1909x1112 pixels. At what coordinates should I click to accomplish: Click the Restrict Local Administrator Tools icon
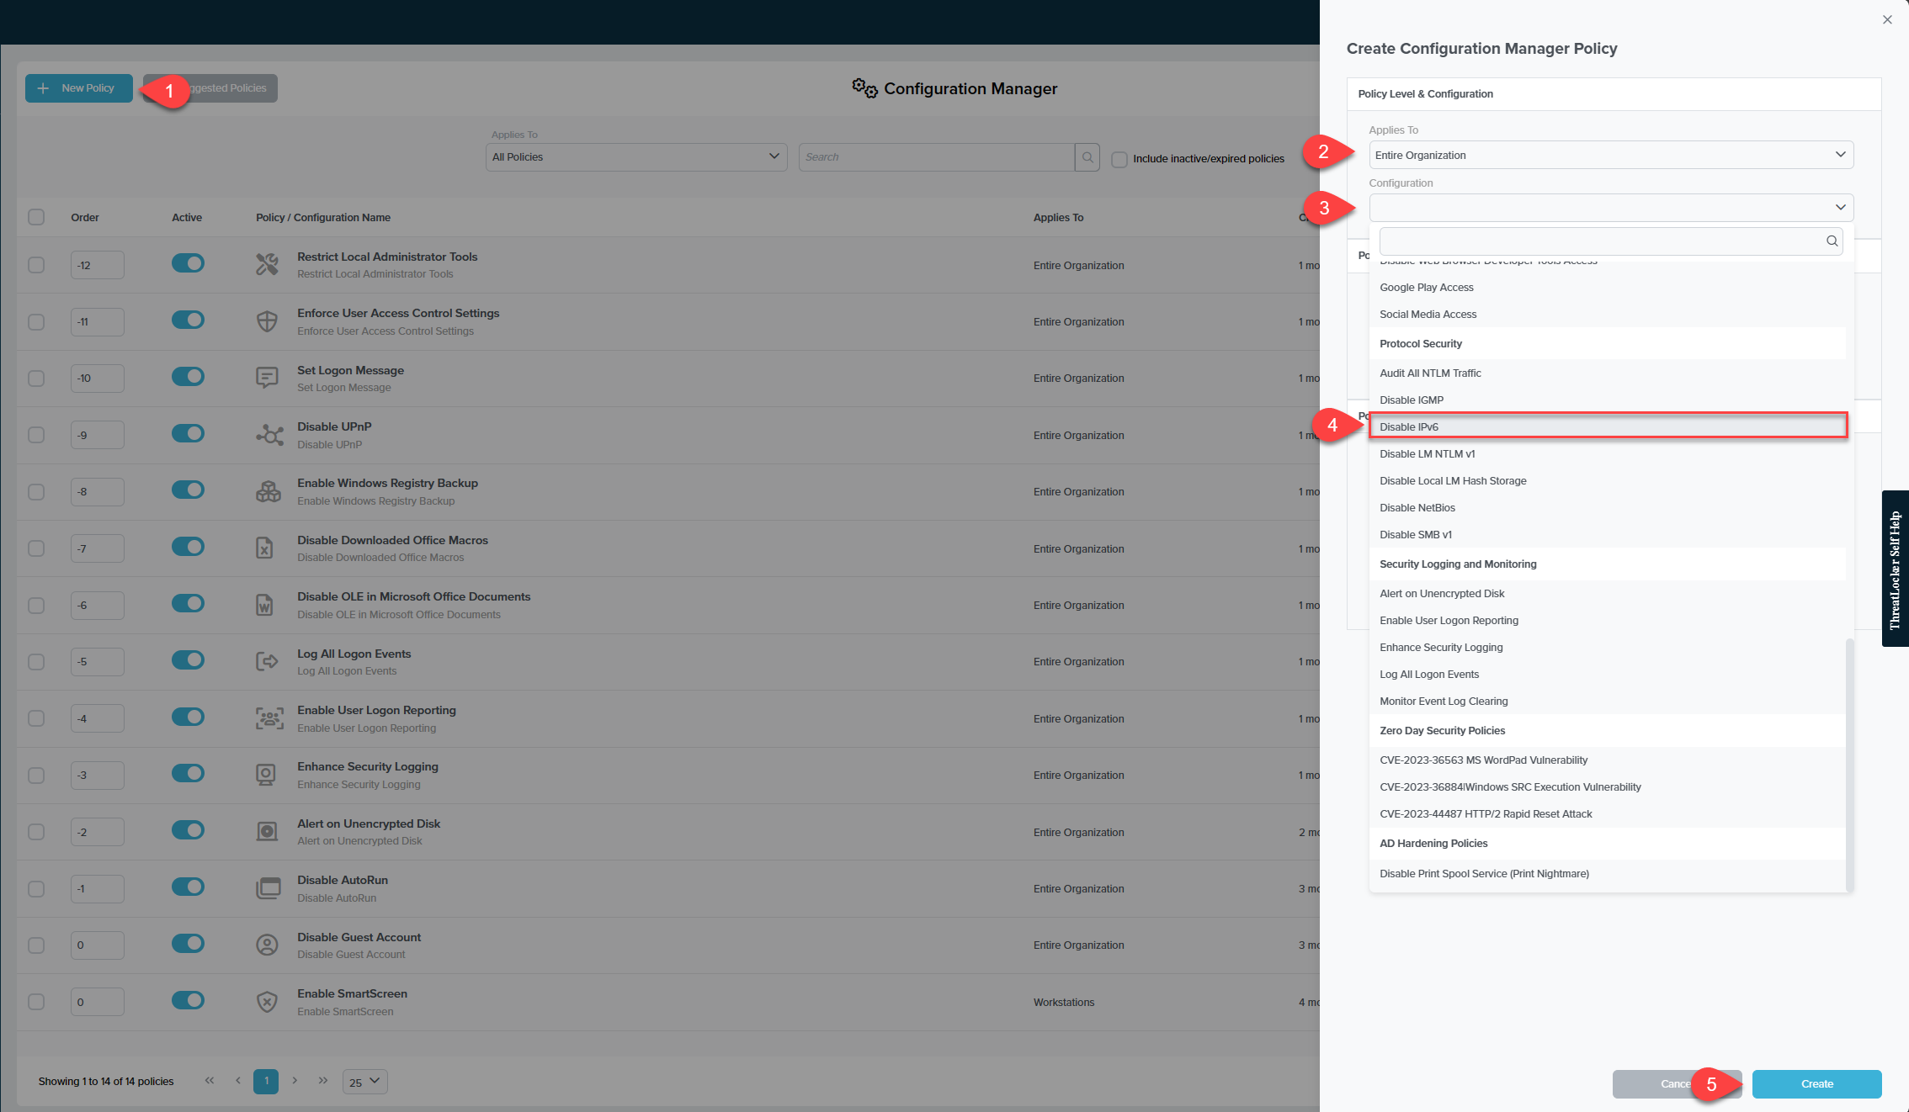267,265
